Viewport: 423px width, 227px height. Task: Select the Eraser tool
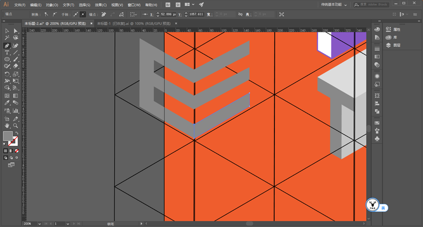coord(16,66)
